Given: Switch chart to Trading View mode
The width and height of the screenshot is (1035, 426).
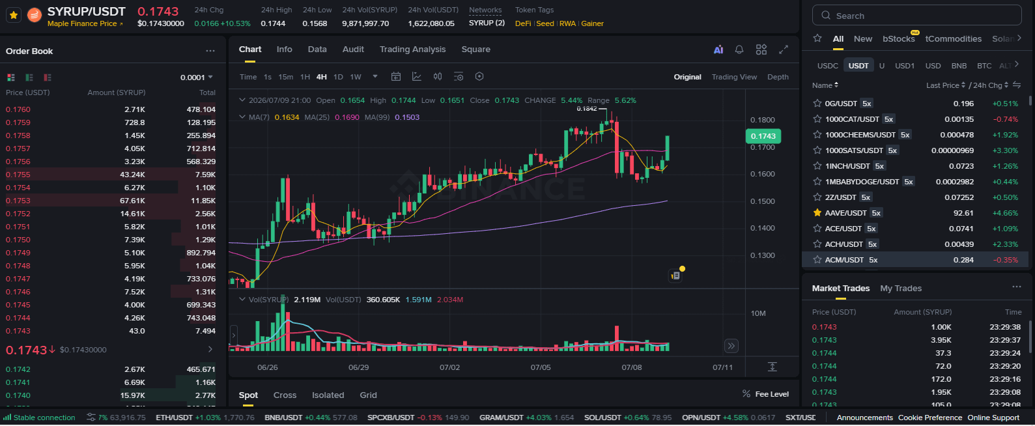Looking at the screenshot, I should click(x=734, y=77).
